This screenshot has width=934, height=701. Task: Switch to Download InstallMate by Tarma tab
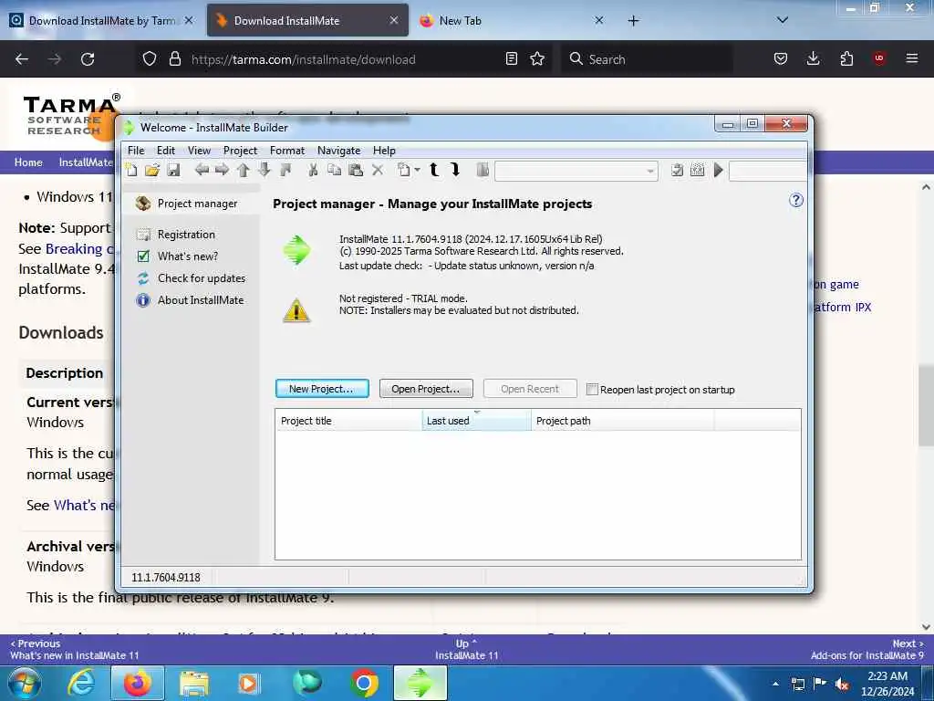(102, 21)
